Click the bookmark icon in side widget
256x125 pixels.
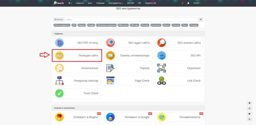coord(249,103)
